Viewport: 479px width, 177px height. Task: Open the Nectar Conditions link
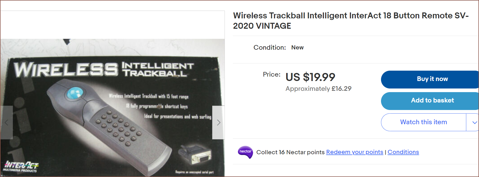click(403, 152)
